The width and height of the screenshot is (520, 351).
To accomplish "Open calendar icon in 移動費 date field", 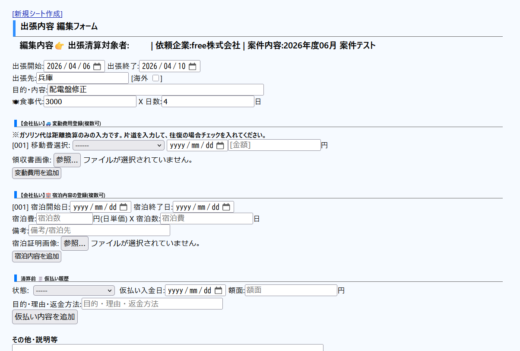I will (220, 146).
